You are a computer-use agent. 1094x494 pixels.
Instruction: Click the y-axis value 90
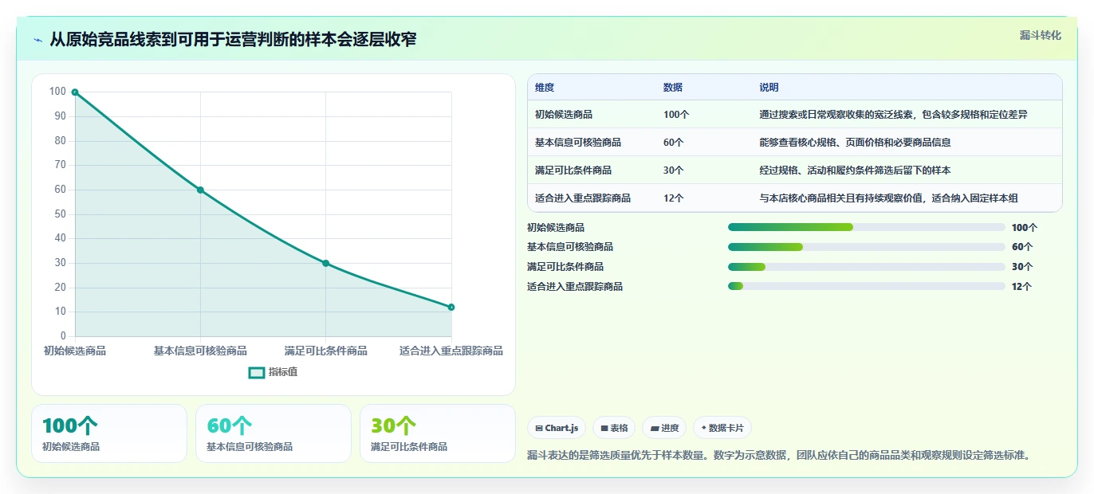point(60,116)
